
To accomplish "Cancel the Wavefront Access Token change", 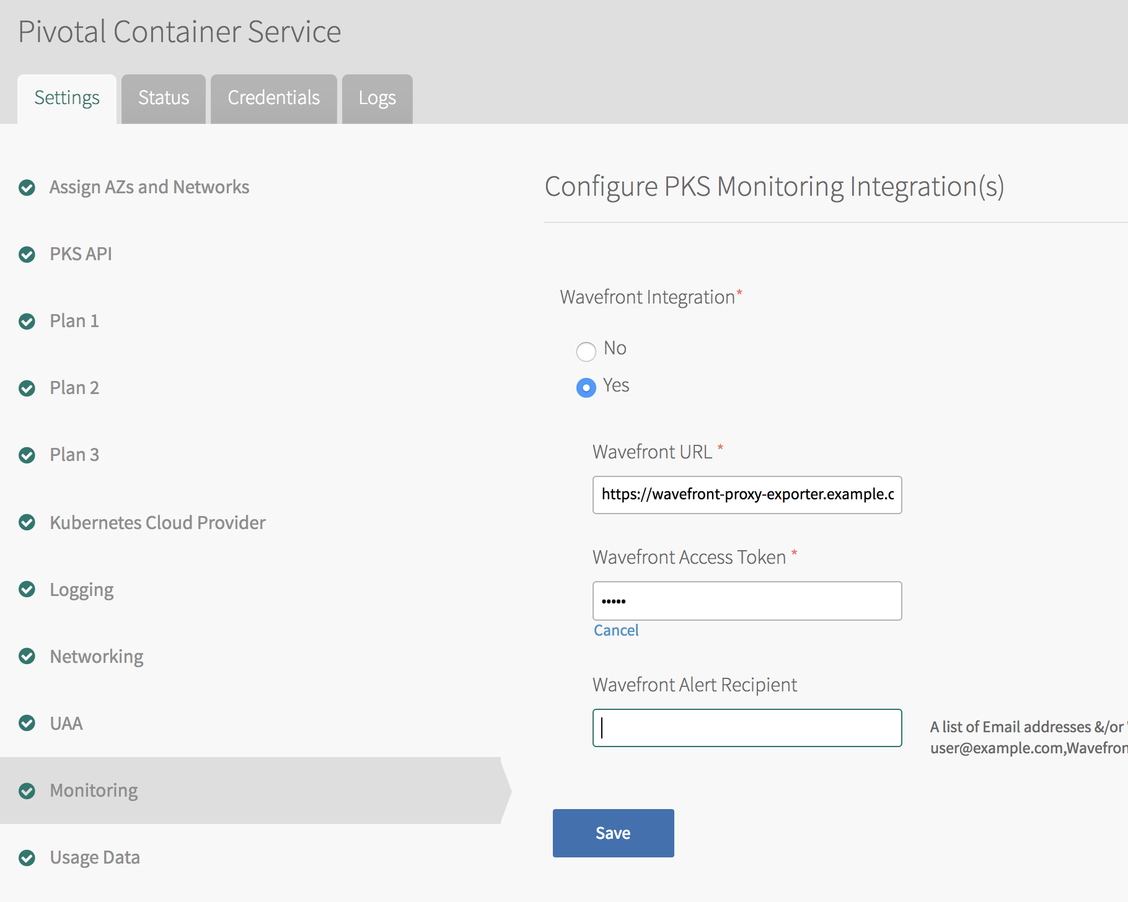I will [x=615, y=629].
